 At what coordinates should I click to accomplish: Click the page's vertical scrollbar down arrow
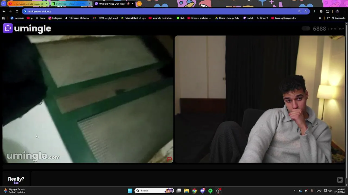(x=346, y=185)
